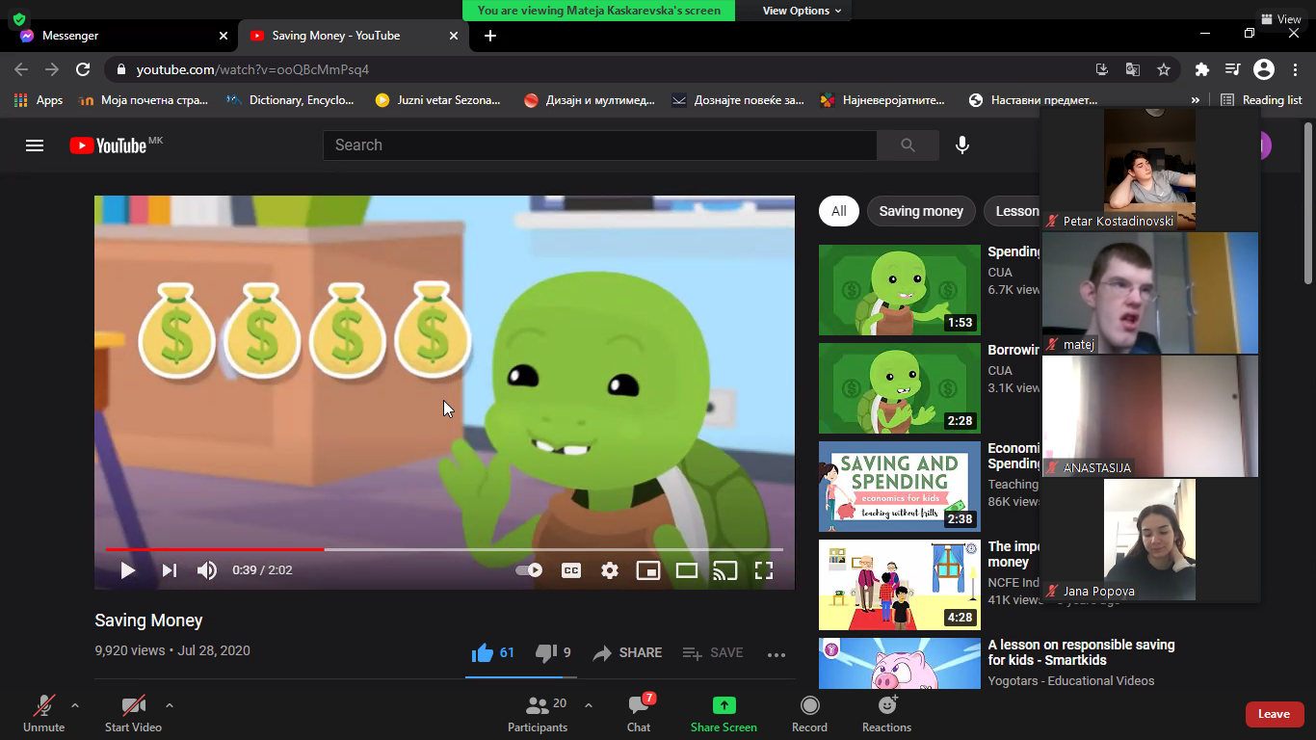Click the search by voice microphone
1316x740 pixels.
pyautogui.click(x=961, y=145)
